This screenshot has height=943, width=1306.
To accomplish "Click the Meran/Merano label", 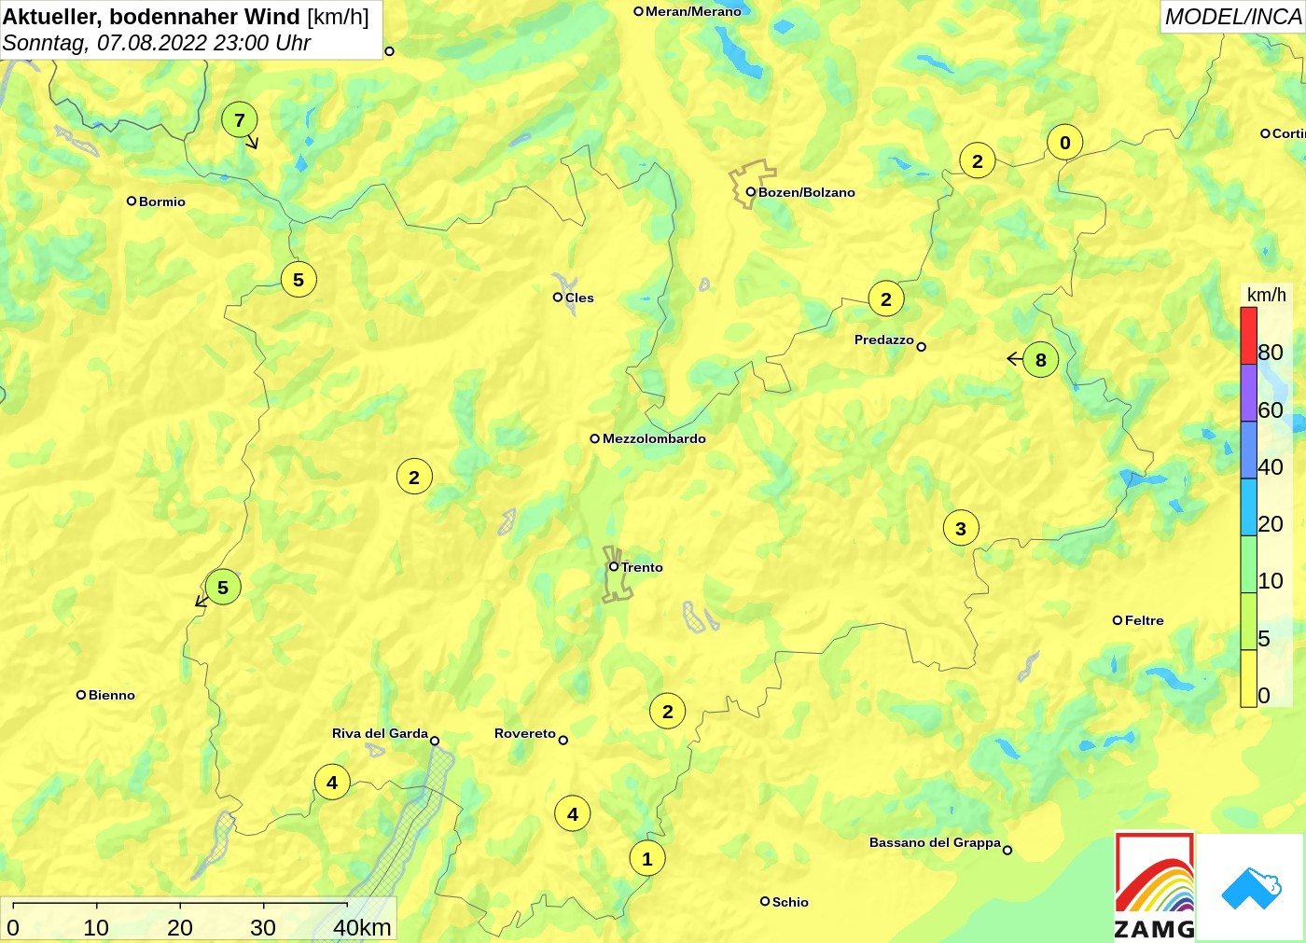I will point(693,11).
